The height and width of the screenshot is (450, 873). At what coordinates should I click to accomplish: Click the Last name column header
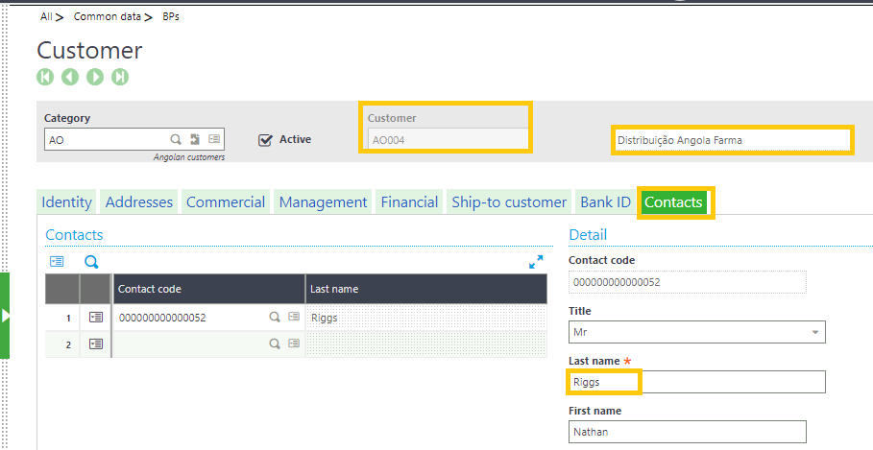tap(426, 289)
